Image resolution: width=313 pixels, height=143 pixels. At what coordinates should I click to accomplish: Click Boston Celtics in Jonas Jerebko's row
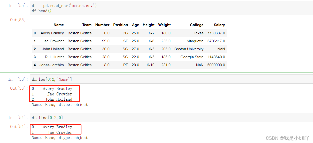point(80,65)
